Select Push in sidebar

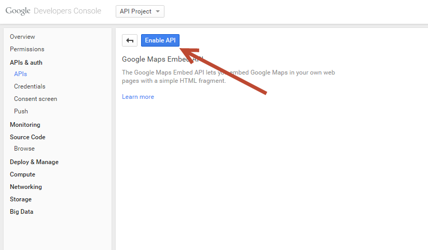point(21,111)
